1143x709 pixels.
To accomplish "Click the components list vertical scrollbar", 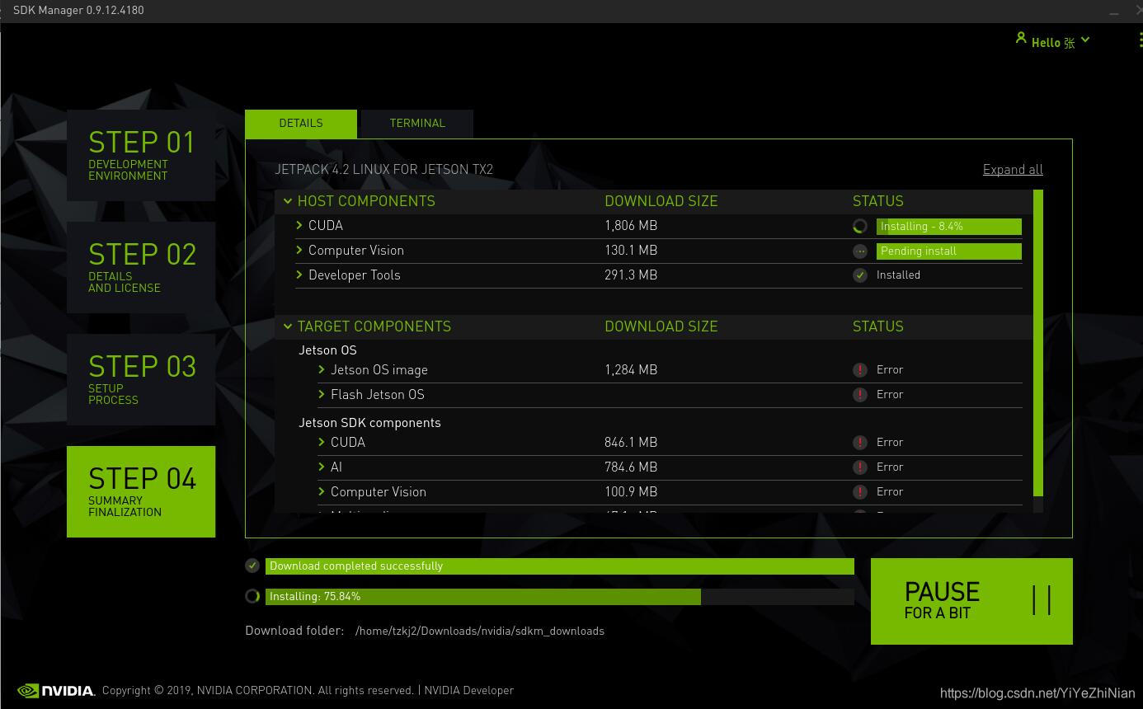I will coord(1038,342).
